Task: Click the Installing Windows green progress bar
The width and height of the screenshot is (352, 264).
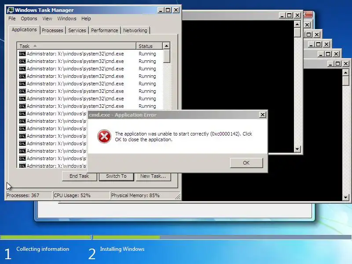Action: click(x=126, y=237)
